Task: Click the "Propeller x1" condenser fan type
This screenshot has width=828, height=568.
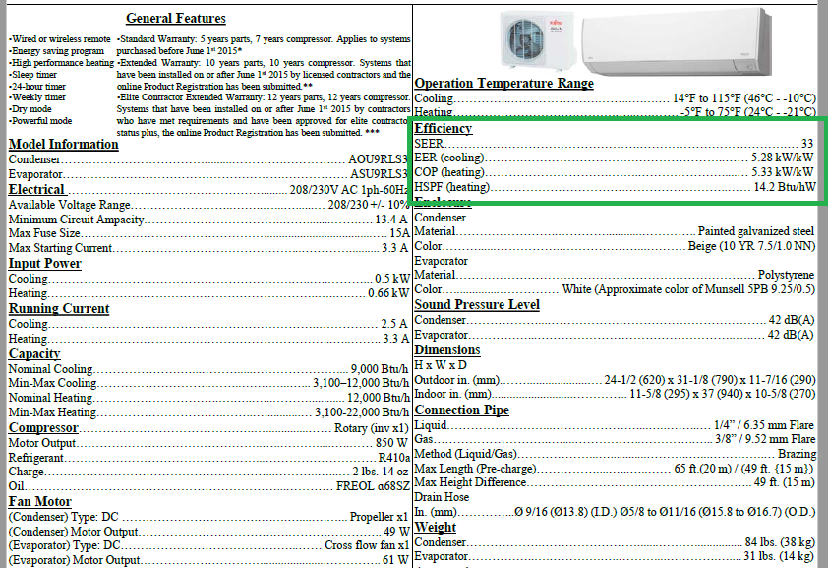Action: click(x=380, y=517)
